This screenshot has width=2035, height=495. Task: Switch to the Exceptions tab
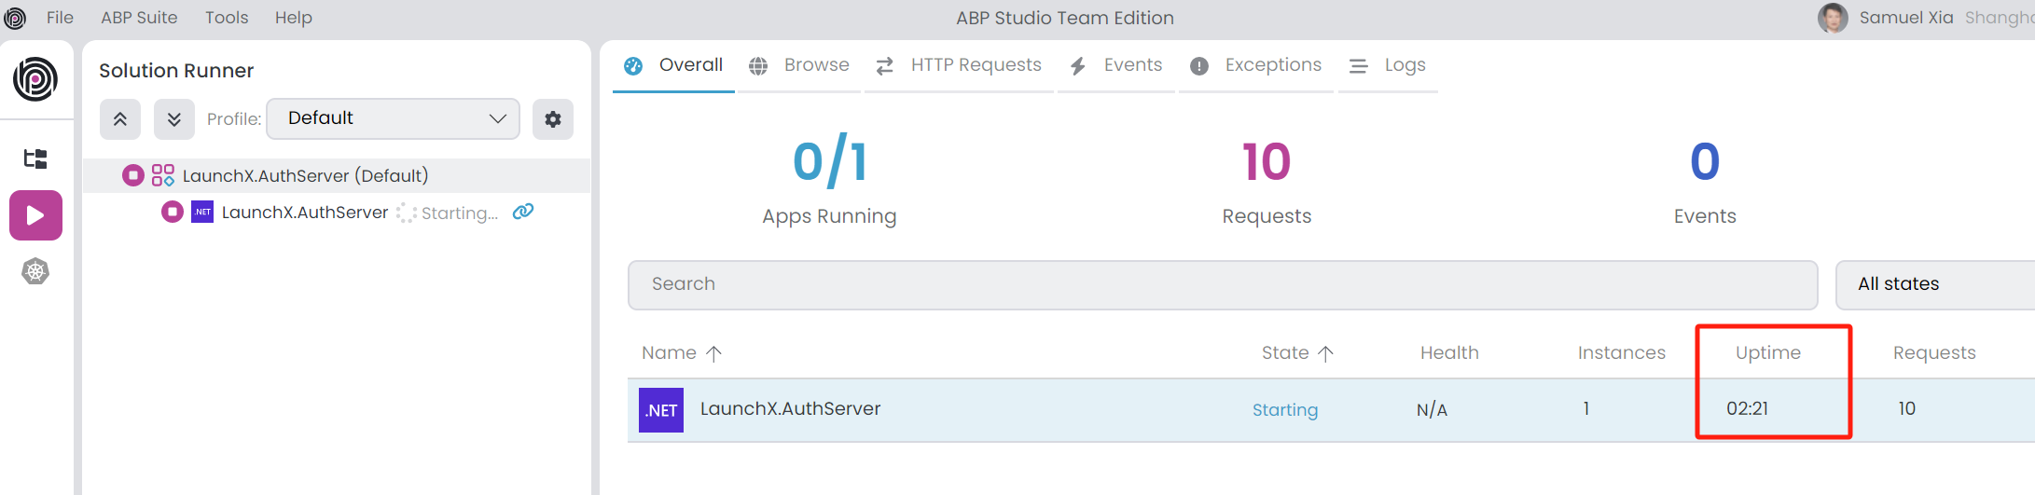(x=1256, y=65)
